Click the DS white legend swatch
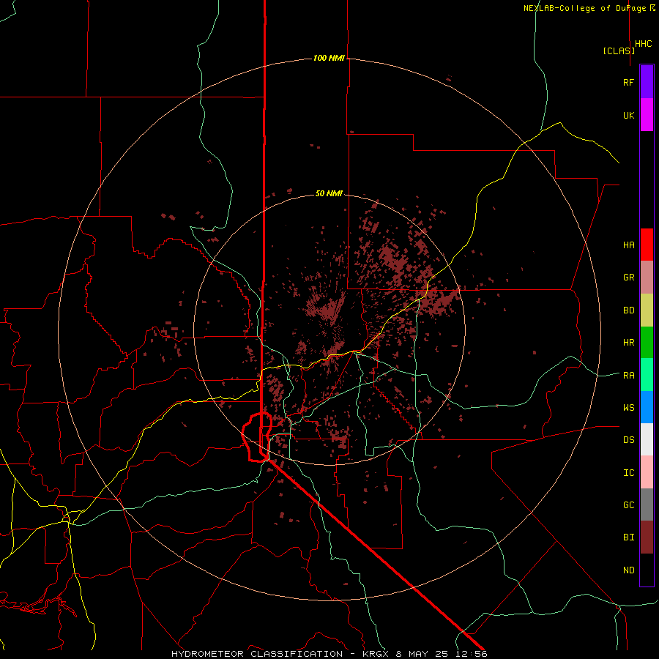This screenshot has width=659, height=659. 647,439
